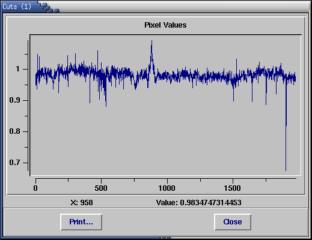The height and width of the screenshot is (240, 312).
Task: Click the 0.7 label on the y-axis
Action: [x=15, y=163]
